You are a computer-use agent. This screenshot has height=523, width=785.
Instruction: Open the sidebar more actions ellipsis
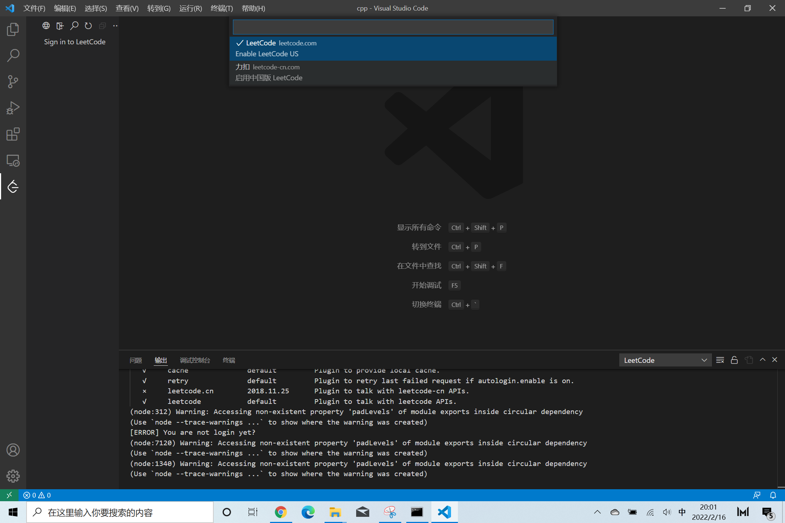[115, 25]
